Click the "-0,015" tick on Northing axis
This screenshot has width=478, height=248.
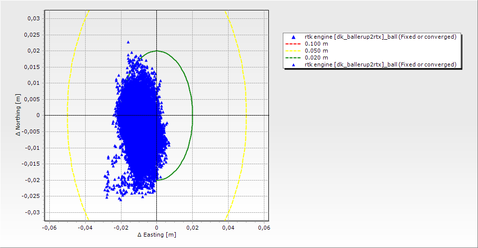(x=31, y=164)
